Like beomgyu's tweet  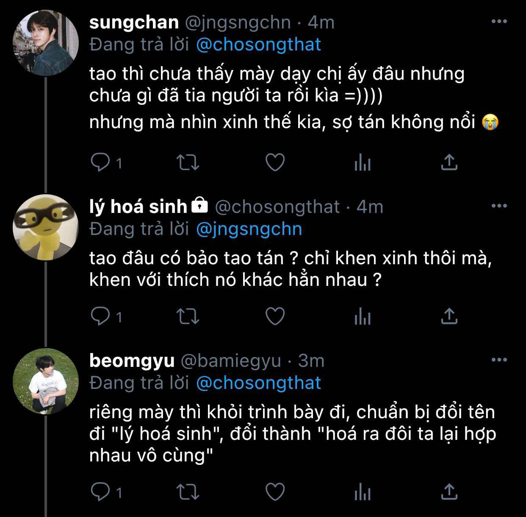[275, 492]
